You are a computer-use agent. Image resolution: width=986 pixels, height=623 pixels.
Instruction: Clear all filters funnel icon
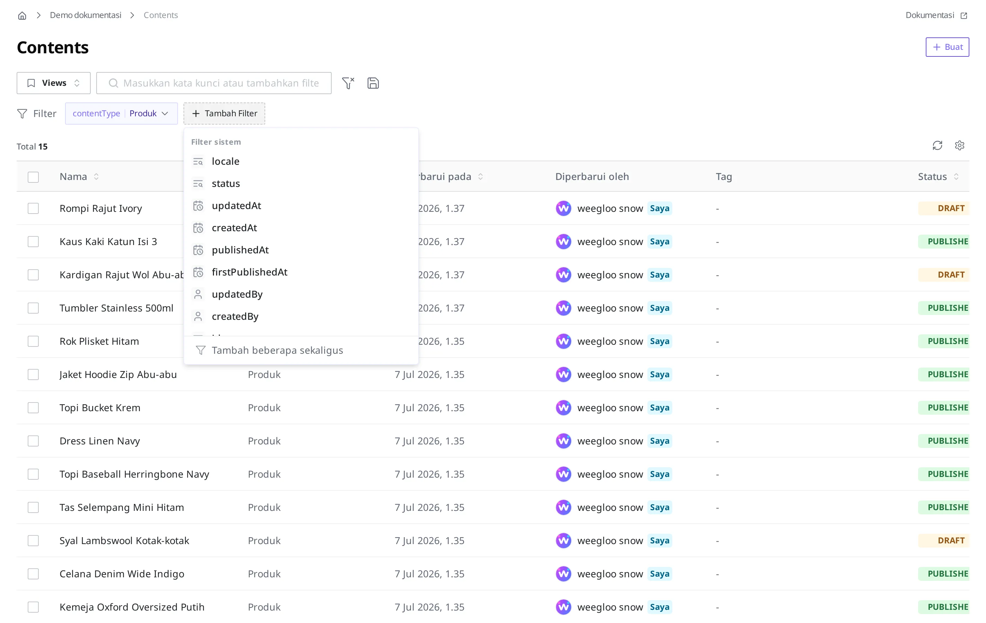[x=348, y=83]
